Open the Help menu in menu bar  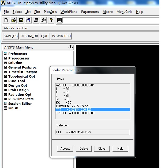(140, 11)
